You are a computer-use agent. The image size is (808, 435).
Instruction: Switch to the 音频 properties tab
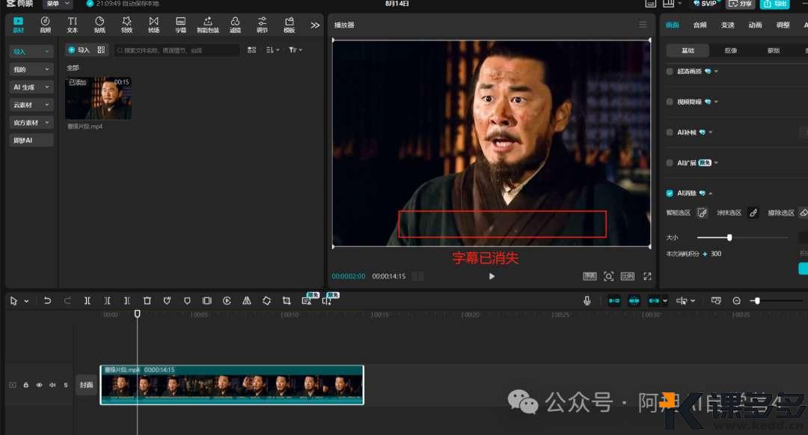click(x=700, y=25)
